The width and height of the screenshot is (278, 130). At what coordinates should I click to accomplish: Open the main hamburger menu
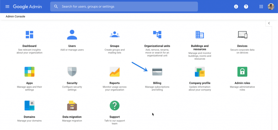[7, 7]
